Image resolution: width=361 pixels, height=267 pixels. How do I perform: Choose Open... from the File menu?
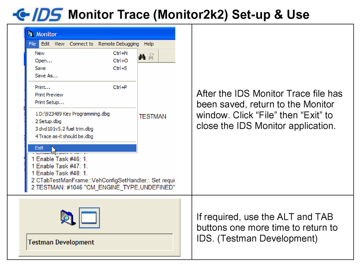[x=82, y=61]
